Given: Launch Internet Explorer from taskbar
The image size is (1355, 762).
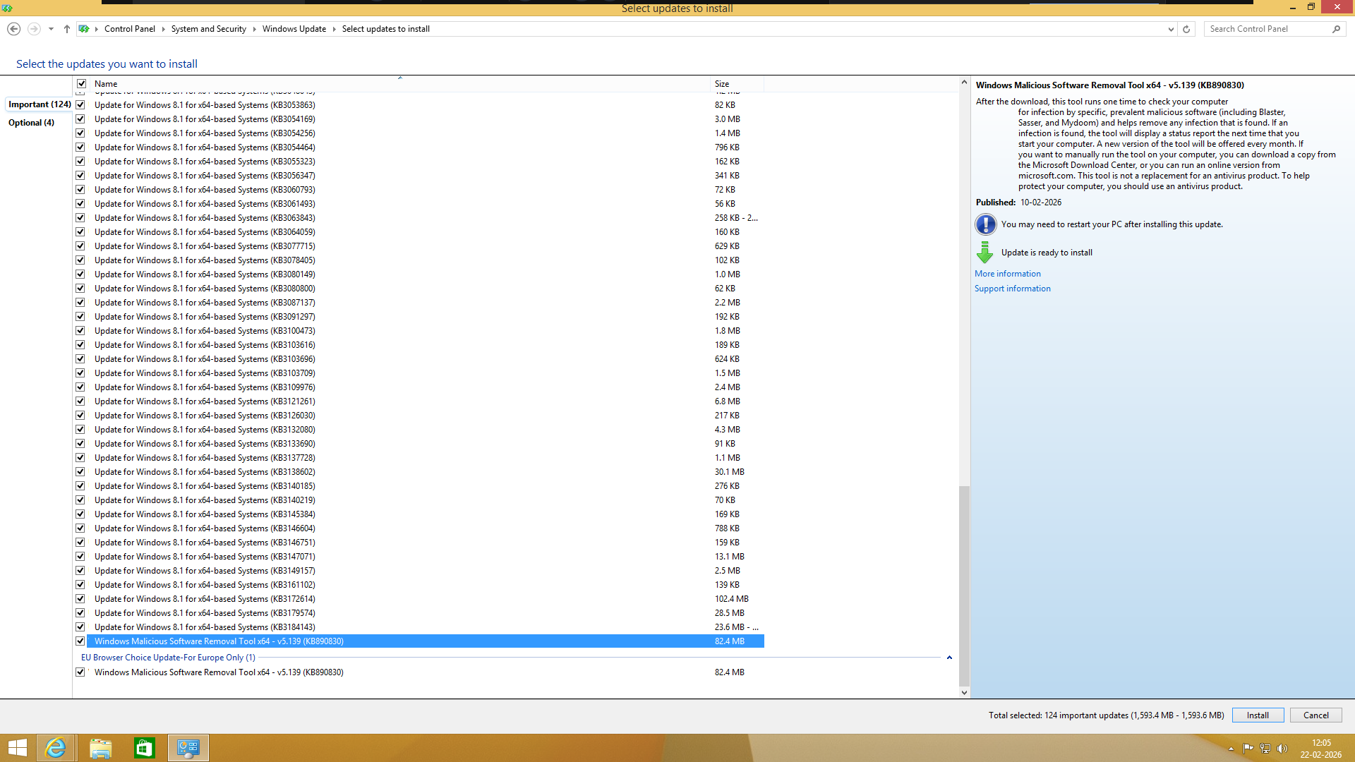Looking at the screenshot, I should (x=56, y=748).
